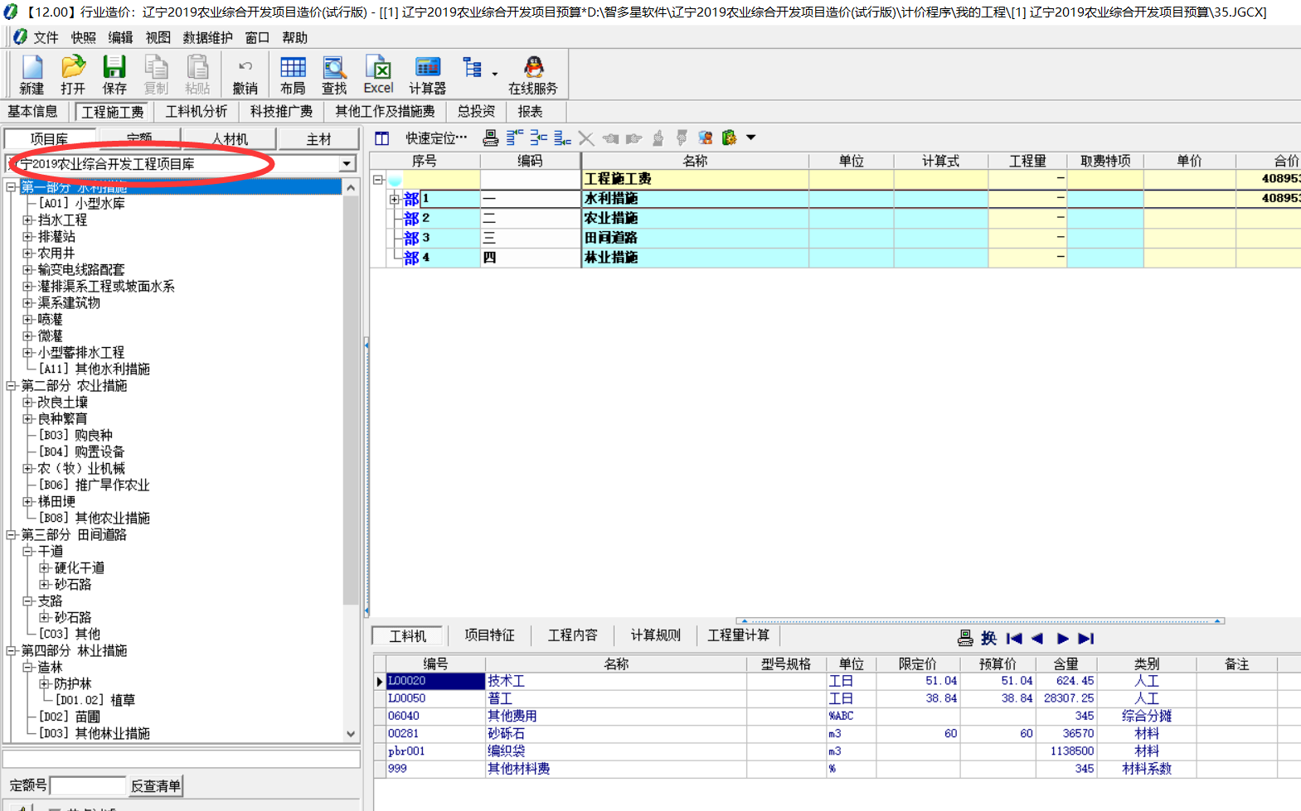Open a file with the 打开 icon
The image size is (1301, 811).
coord(73,75)
